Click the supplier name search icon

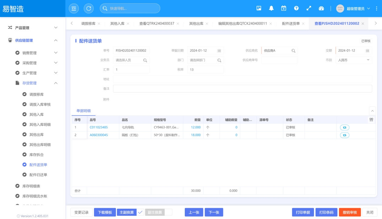[x=293, y=51]
